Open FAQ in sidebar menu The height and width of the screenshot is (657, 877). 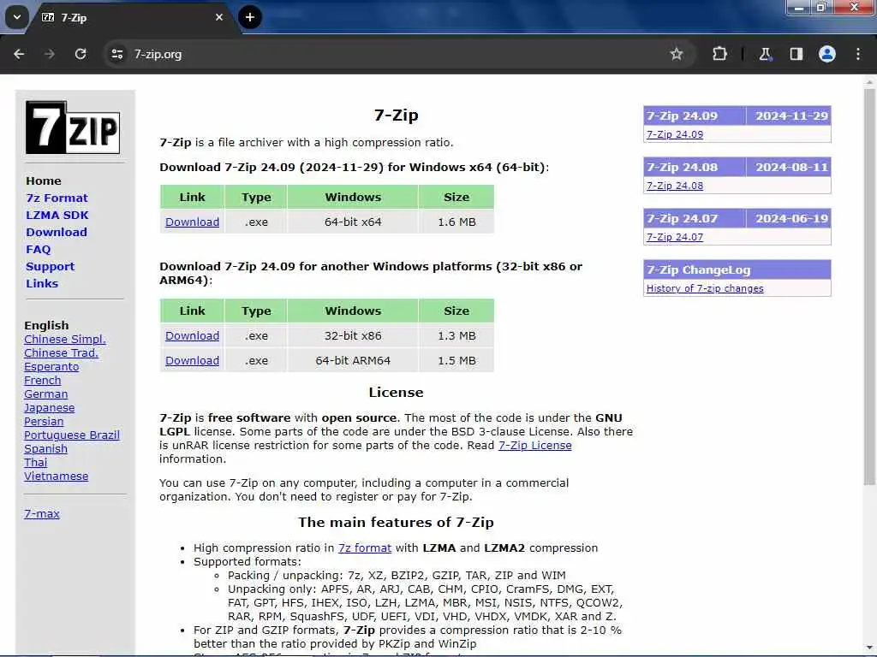[x=38, y=249]
